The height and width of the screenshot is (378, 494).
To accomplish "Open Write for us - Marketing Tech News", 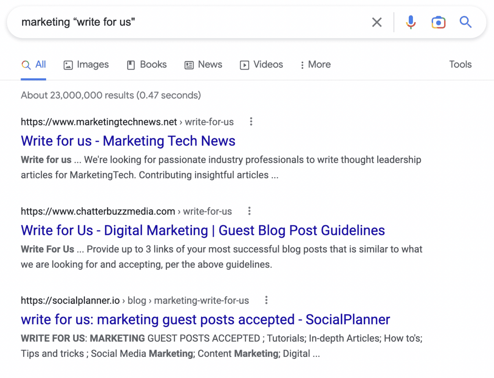I will 128,141.
